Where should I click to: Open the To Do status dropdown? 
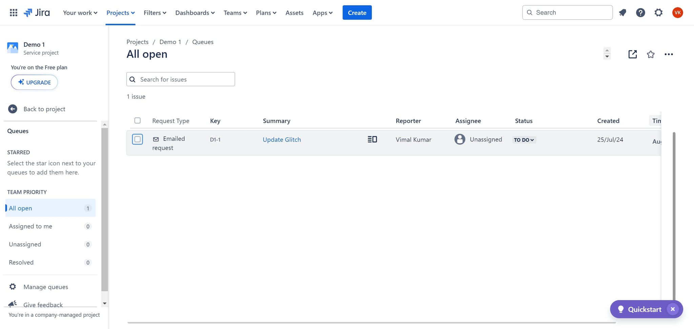click(524, 139)
